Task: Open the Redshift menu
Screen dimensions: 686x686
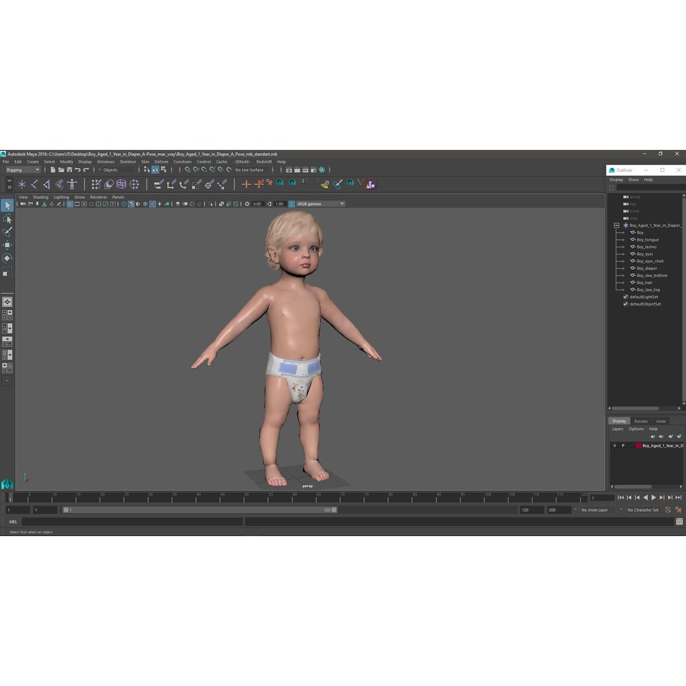Action: click(x=264, y=161)
